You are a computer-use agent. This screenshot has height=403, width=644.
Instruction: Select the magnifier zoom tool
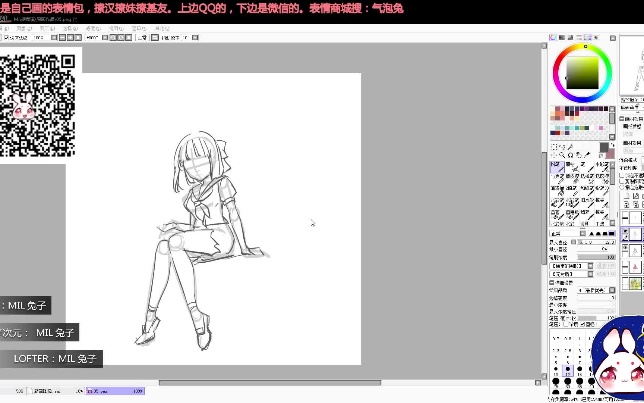pos(562,155)
